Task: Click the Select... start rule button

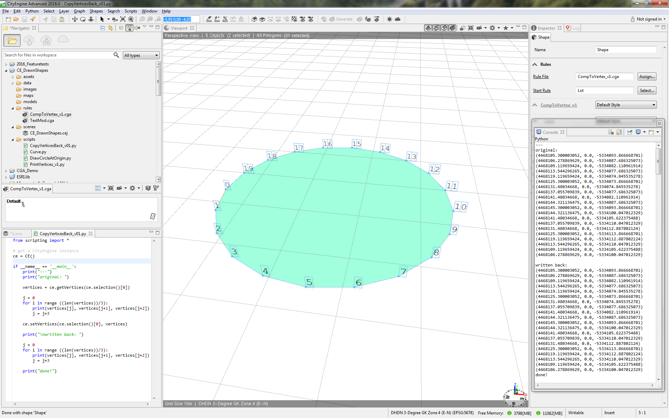Action: 647,91
